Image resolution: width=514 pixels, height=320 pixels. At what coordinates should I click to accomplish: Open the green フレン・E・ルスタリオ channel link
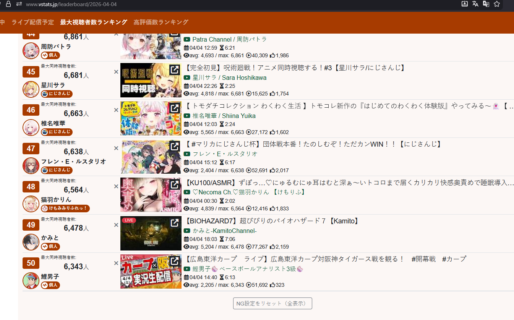[x=225, y=154]
